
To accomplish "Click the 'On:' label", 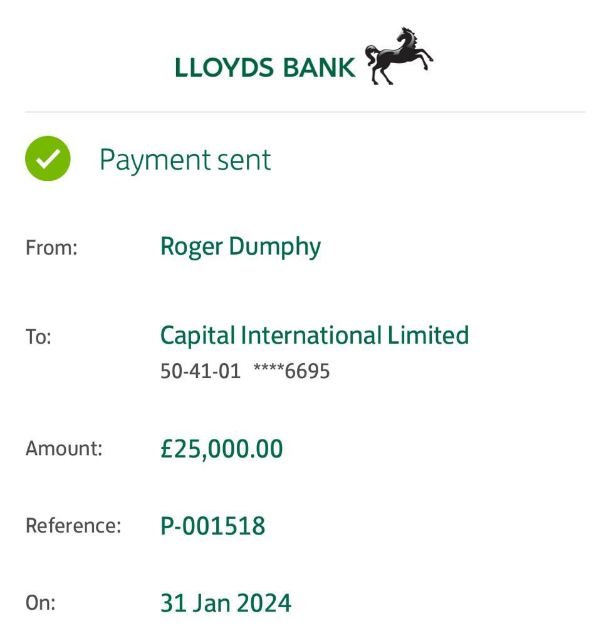I will [41, 603].
